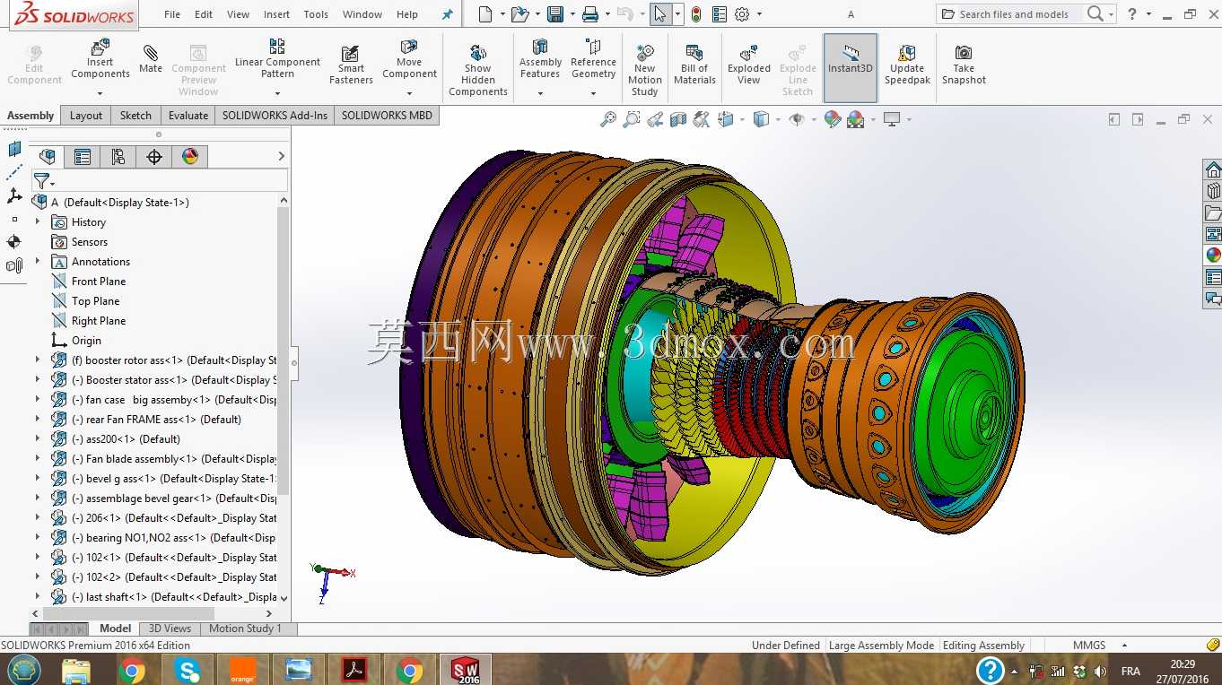This screenshot has height=685, width=1222.
Task: Select Right Plane in tree
Action: (x=99, y=320)
